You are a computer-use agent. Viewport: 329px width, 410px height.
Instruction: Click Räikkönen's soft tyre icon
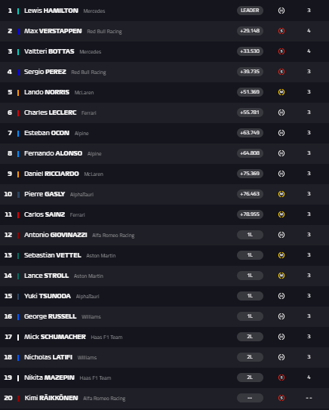pyautogui.click(x=281, y=398)
